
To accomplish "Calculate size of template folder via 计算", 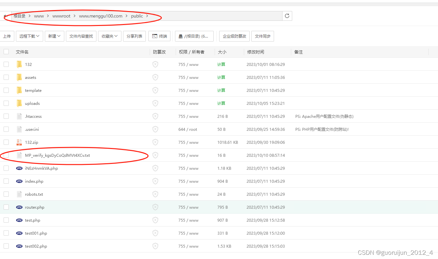I will coord(221,90).
